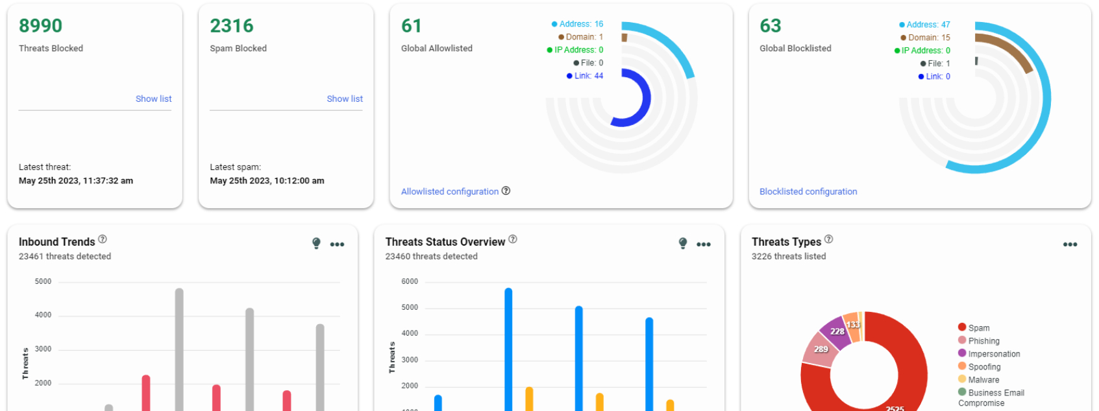
Task: Open the three-dot menu in Inbound Trends
Action: click(337, 244)
